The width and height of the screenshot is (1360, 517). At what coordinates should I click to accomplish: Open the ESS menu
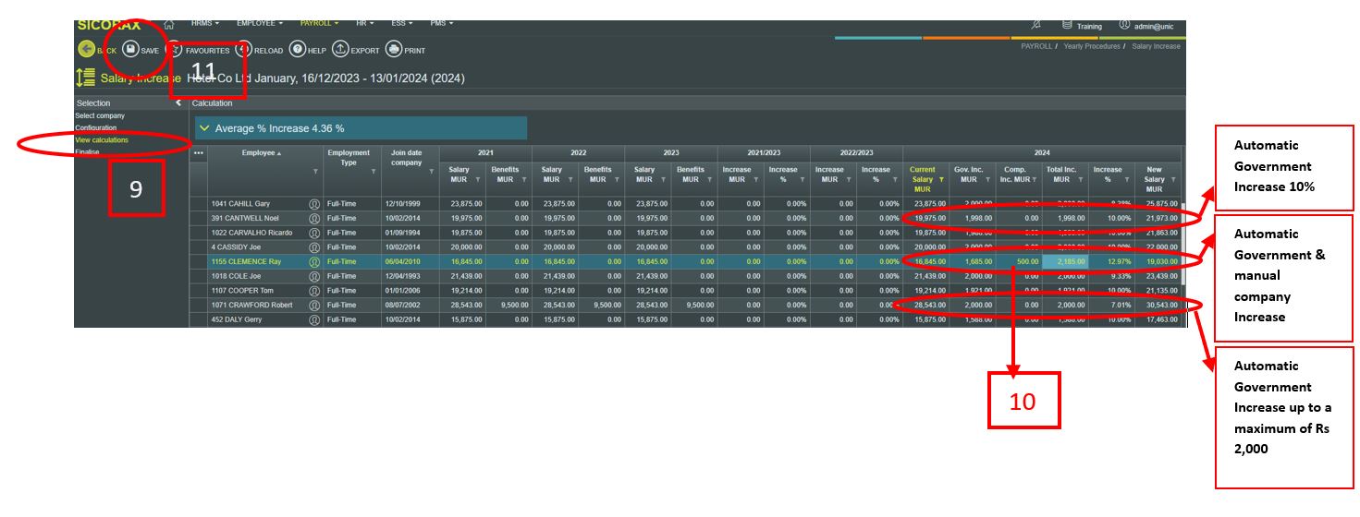403,22
